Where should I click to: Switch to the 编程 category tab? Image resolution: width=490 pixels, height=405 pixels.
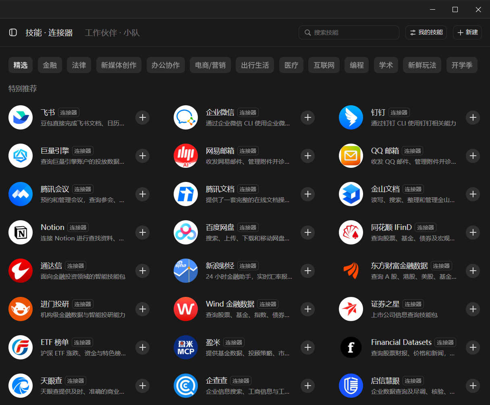pyautogui.click(x=357, y=65)
